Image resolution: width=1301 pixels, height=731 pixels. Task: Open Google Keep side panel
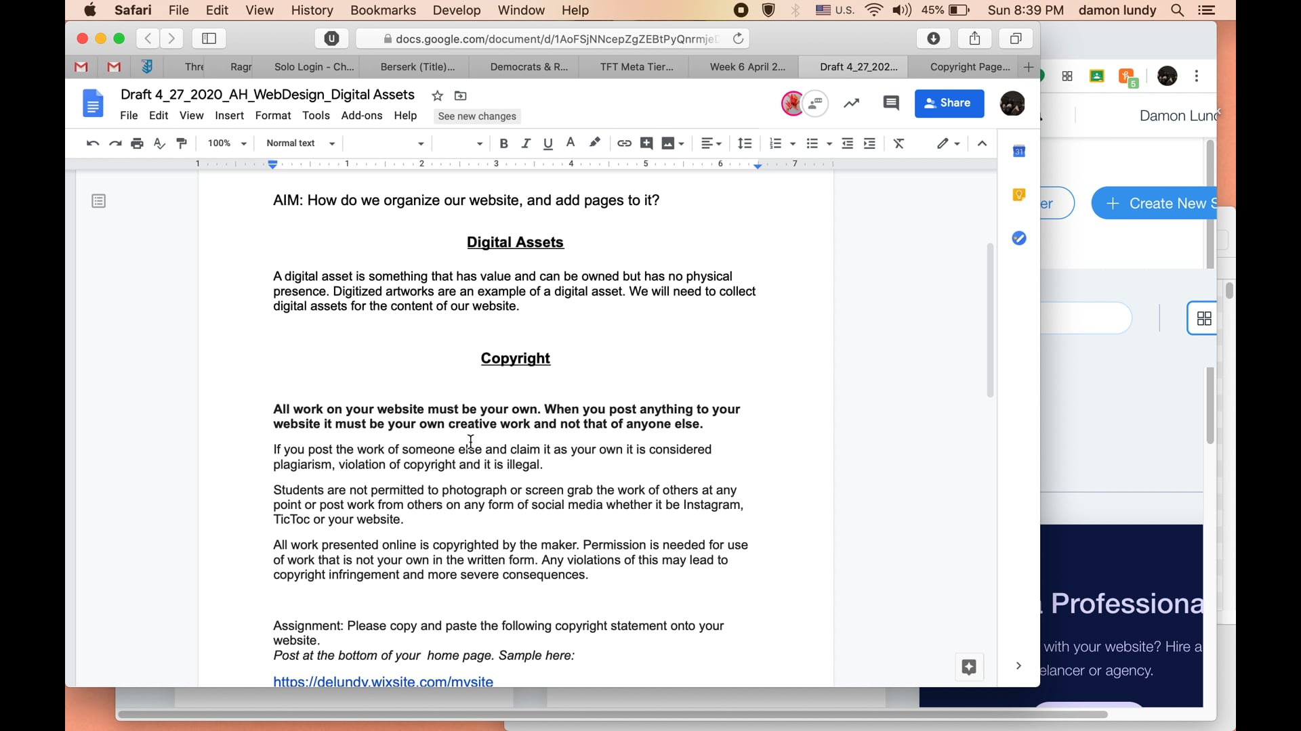coord(1019,194)
